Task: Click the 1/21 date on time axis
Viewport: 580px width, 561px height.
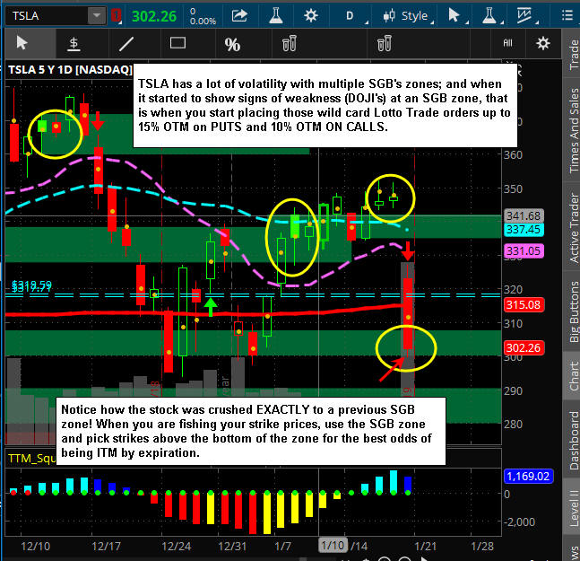Action: tap(426, 546)
